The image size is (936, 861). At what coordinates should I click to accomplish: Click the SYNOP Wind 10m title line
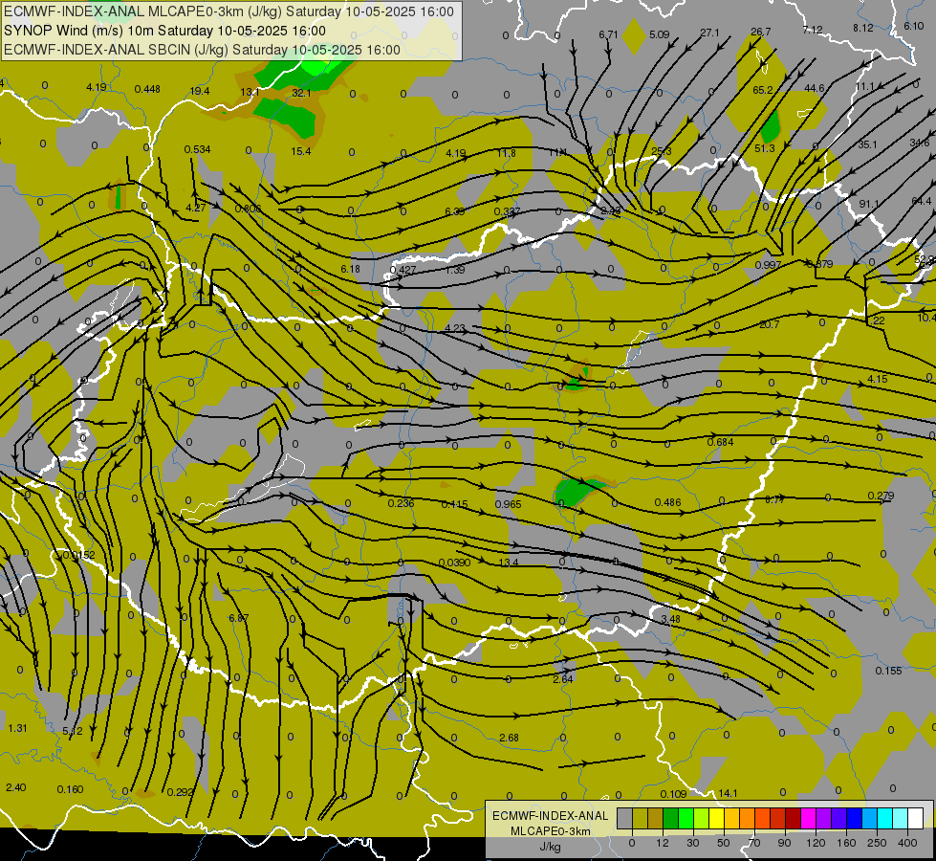[x=164, y=31]
